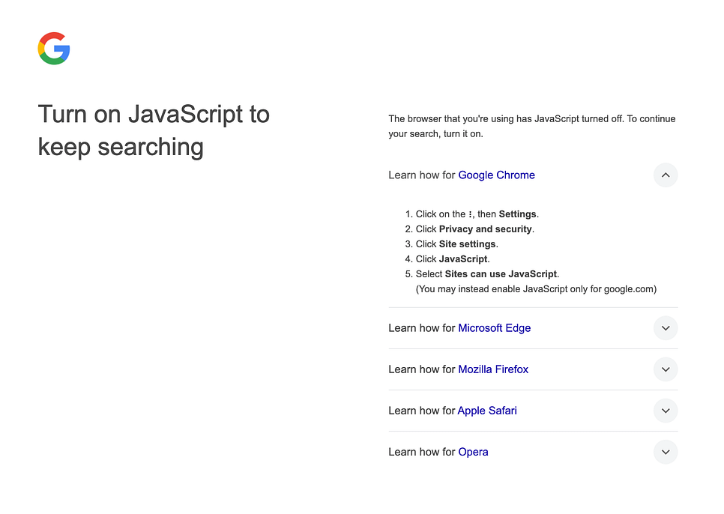This screenshot has width=724, height=514.
Task: Click the "JavaScript turned off" intro paragraph
Action: 531,126
